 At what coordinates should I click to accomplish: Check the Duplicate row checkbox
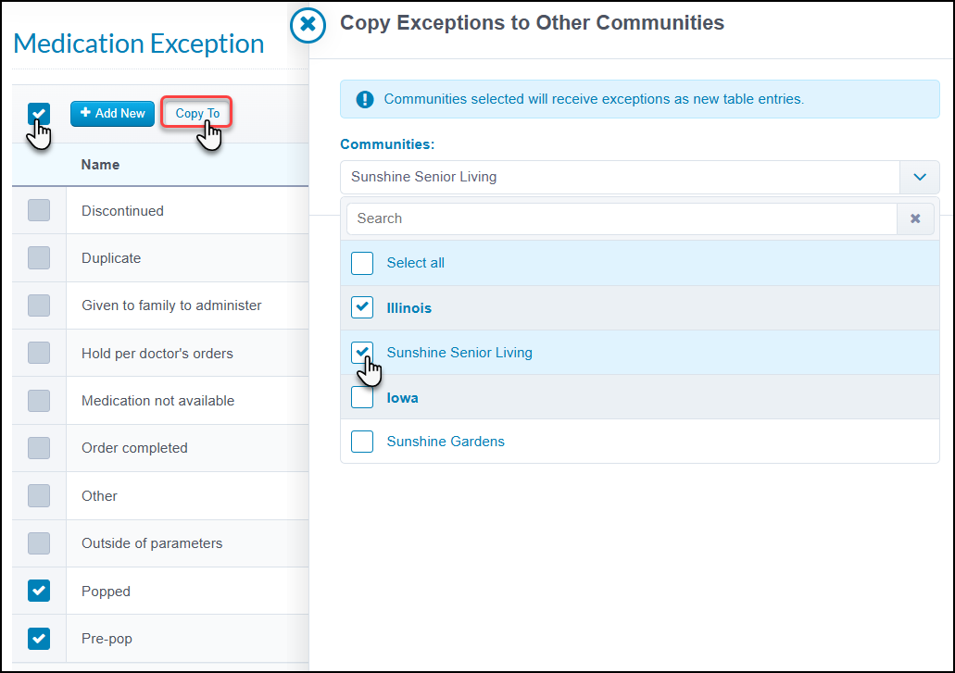tap(39, 258)
